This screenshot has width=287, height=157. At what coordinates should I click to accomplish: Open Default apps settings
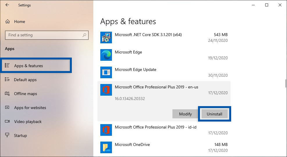25,80
